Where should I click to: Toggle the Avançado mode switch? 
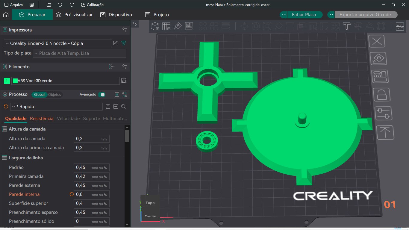(102, 95)
